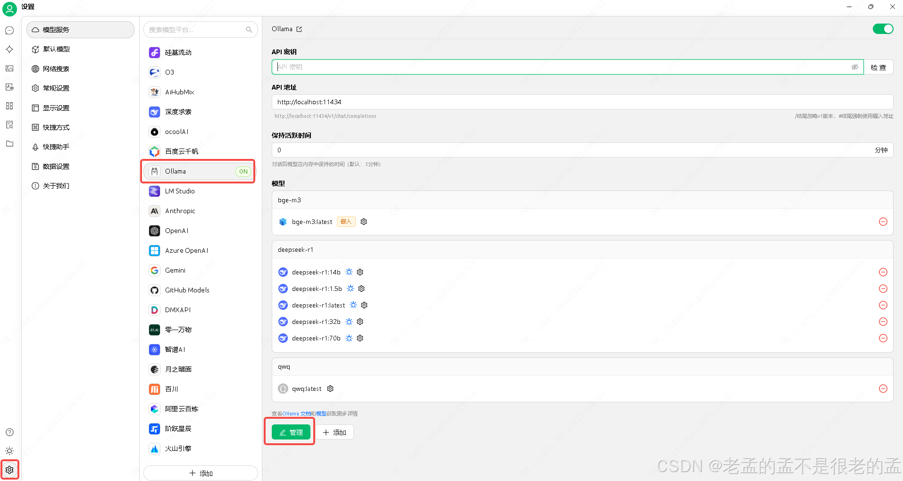
Task: Open settings gear for deepseek-r1:32b
Action: (x=360, y=322)
